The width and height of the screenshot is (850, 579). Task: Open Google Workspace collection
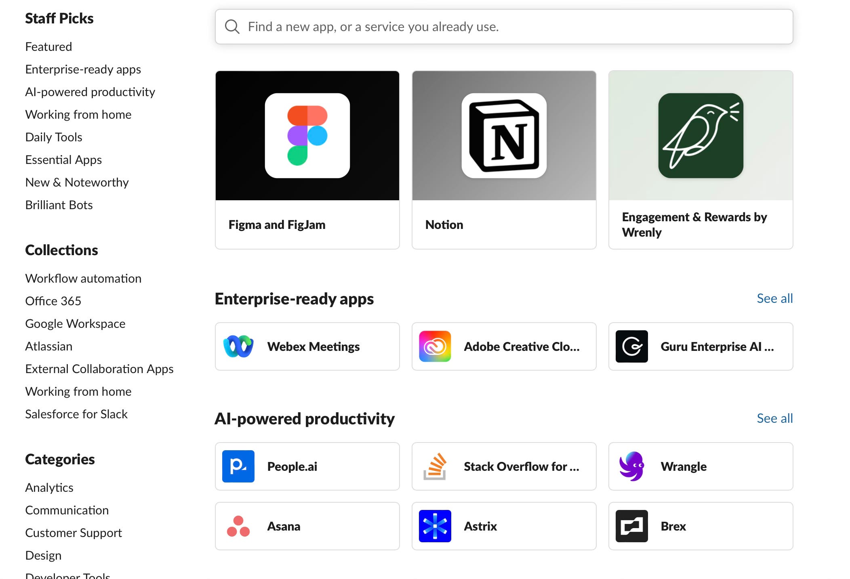75,324
